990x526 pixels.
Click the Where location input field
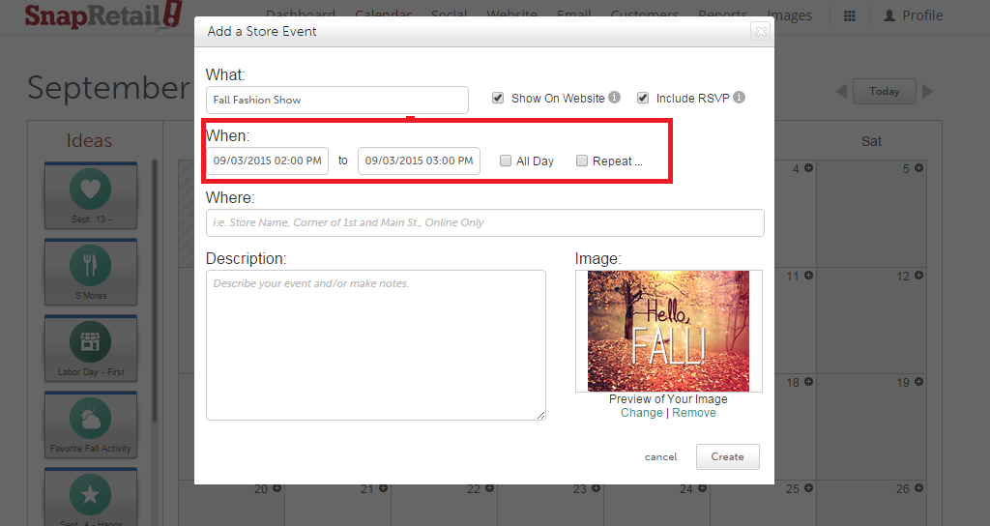pyautogui.click(x=484, y=223)
